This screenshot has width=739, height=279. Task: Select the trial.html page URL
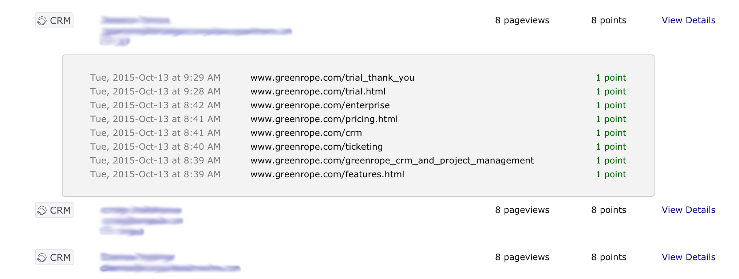pos(318,92)
